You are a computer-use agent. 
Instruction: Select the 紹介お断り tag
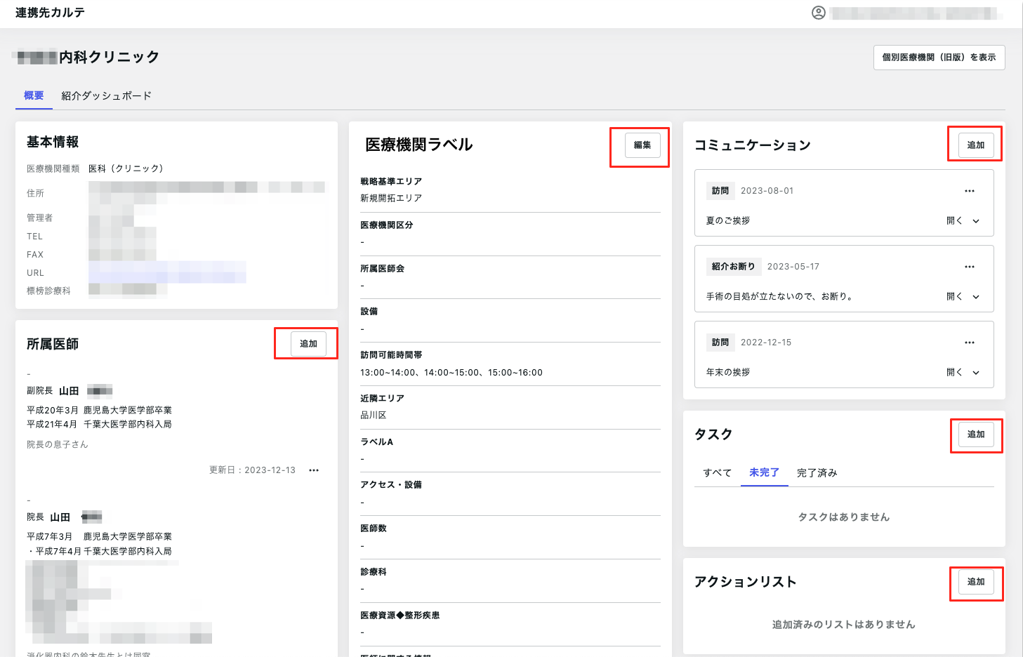(x=734, y=267)
